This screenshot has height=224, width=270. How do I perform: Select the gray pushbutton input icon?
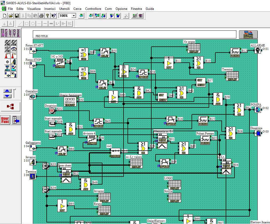pyautogui.click(x=7, y=62)
